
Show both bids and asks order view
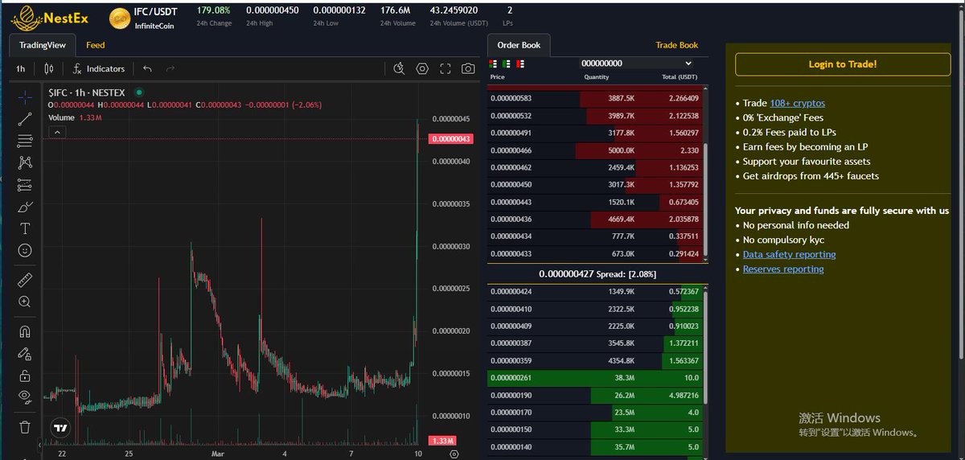tap(493, 64)
